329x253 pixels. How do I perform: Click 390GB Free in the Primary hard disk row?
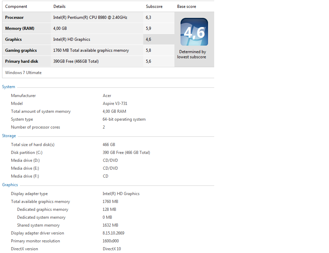tap(76, 61)
